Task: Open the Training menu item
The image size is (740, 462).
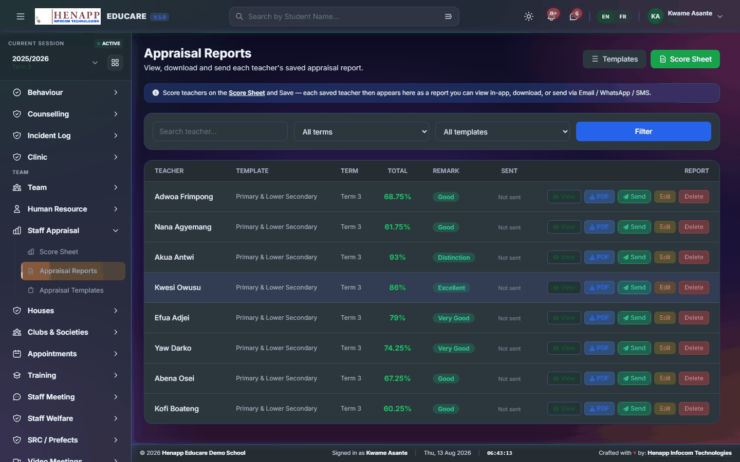Action: (66, 375)
